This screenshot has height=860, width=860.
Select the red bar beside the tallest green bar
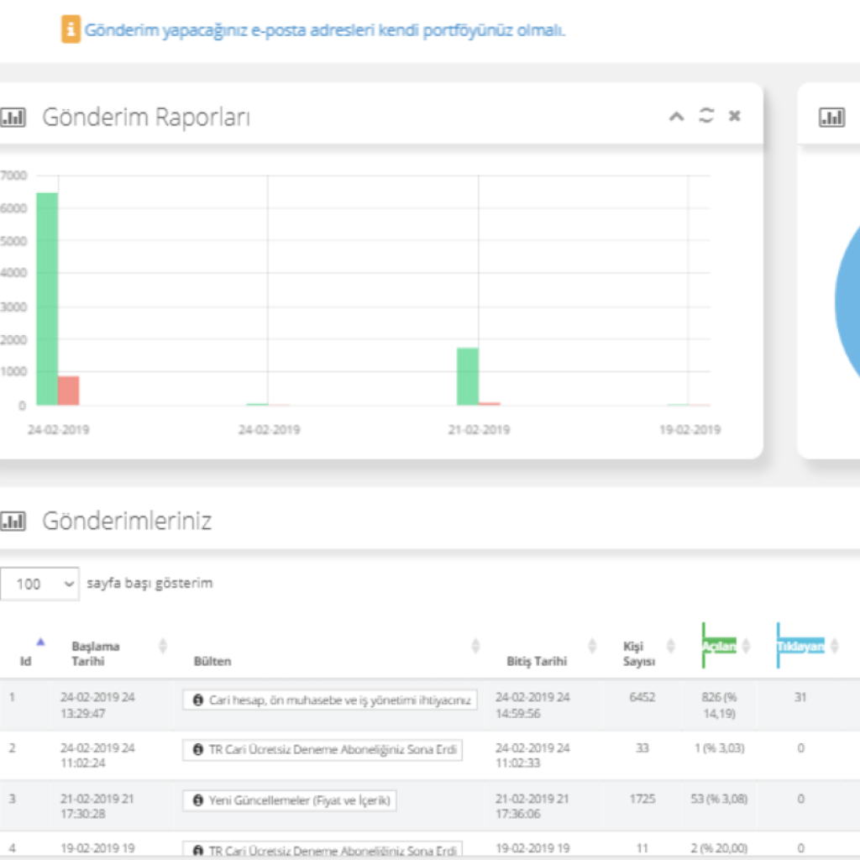69,391
